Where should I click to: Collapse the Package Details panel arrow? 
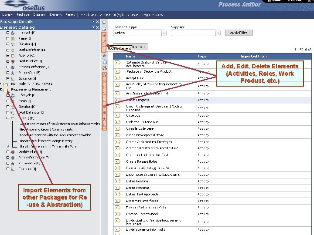[93, 22]
